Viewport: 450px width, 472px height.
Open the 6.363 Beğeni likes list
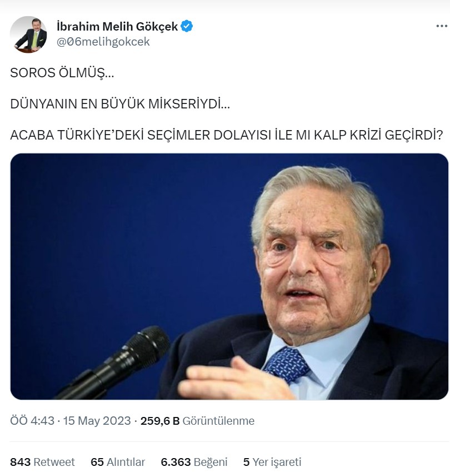point(194,462)
